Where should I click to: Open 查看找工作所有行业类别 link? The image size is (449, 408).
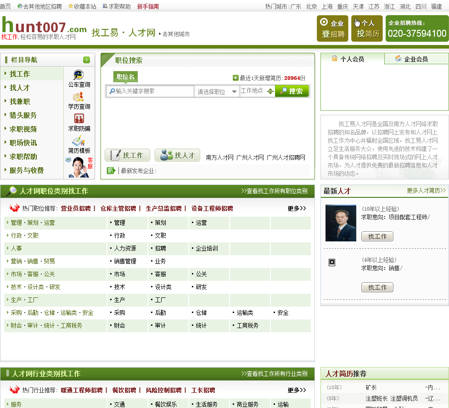pos(275,374)
